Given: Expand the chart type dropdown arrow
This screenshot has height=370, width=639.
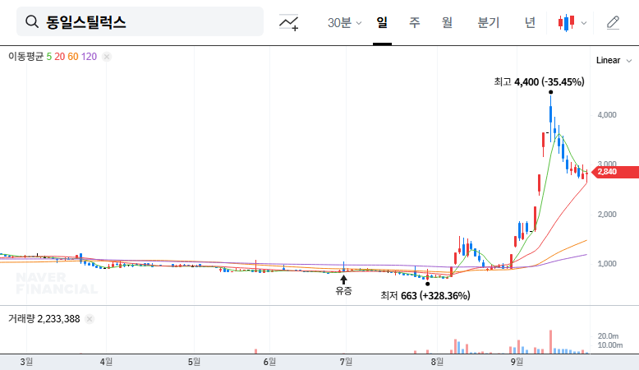Looking at the screenshot, I should [584, 23].
